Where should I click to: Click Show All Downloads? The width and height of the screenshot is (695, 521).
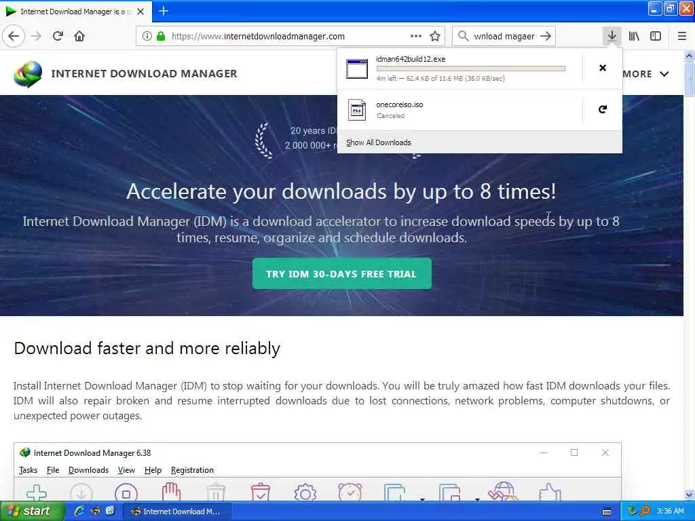click(379, 142)
